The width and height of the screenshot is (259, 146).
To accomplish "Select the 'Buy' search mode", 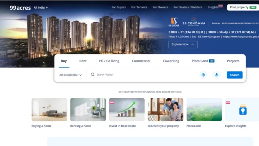I will tap(64, 61).
